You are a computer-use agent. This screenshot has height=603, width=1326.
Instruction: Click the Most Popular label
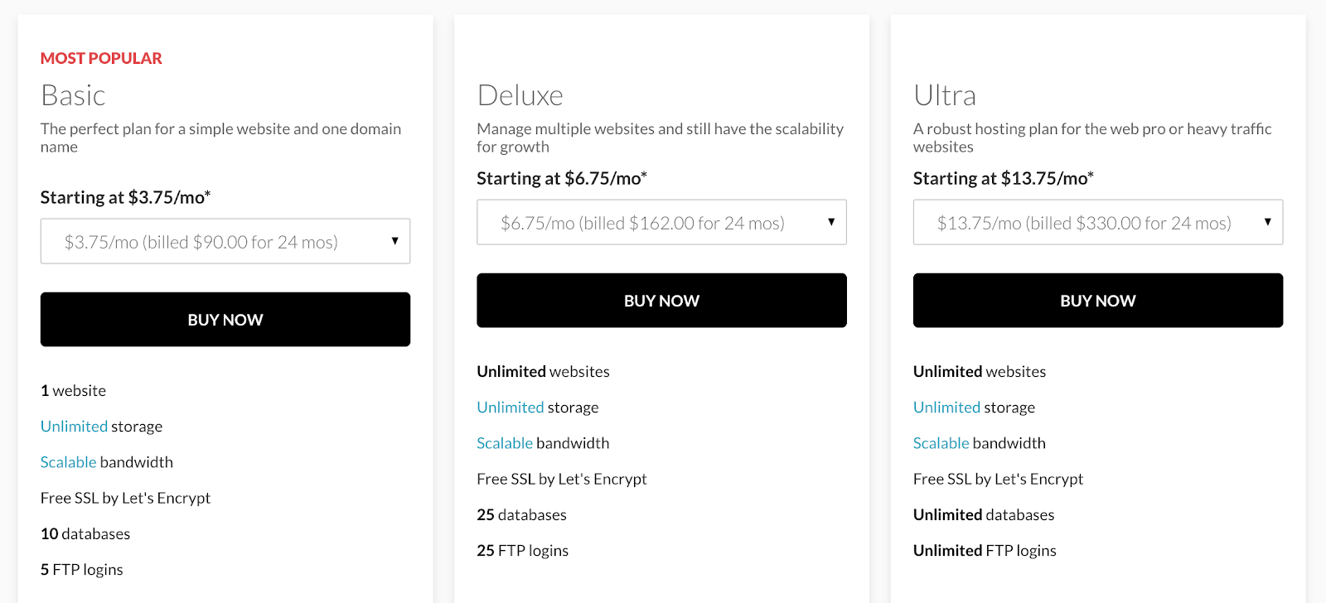[101, 58]
